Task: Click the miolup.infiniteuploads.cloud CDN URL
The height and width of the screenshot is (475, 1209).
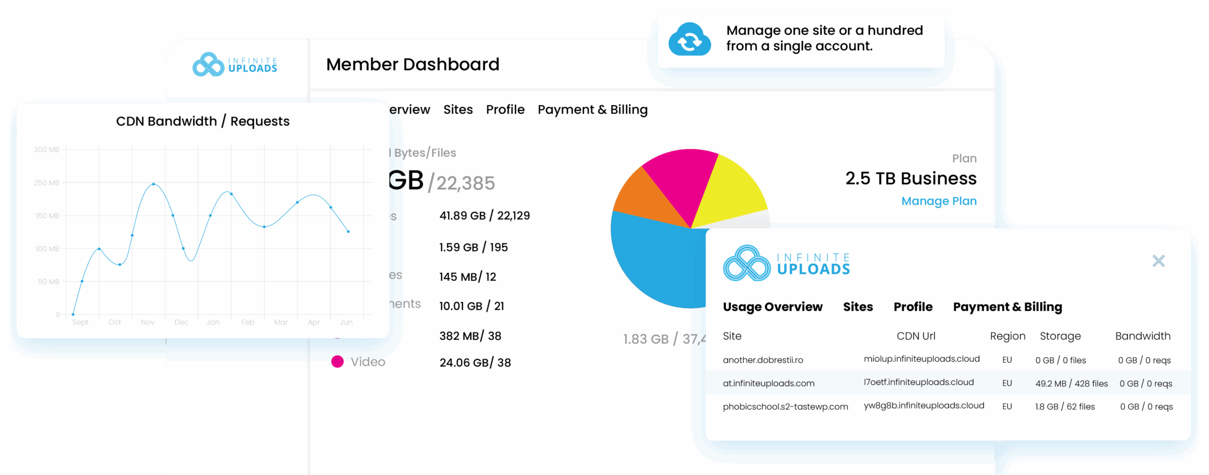Action: [921, 359]
